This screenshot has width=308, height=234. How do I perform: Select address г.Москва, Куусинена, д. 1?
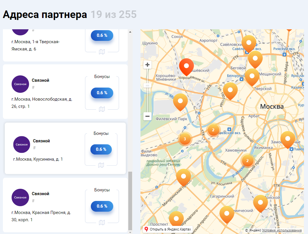(38, 159)
